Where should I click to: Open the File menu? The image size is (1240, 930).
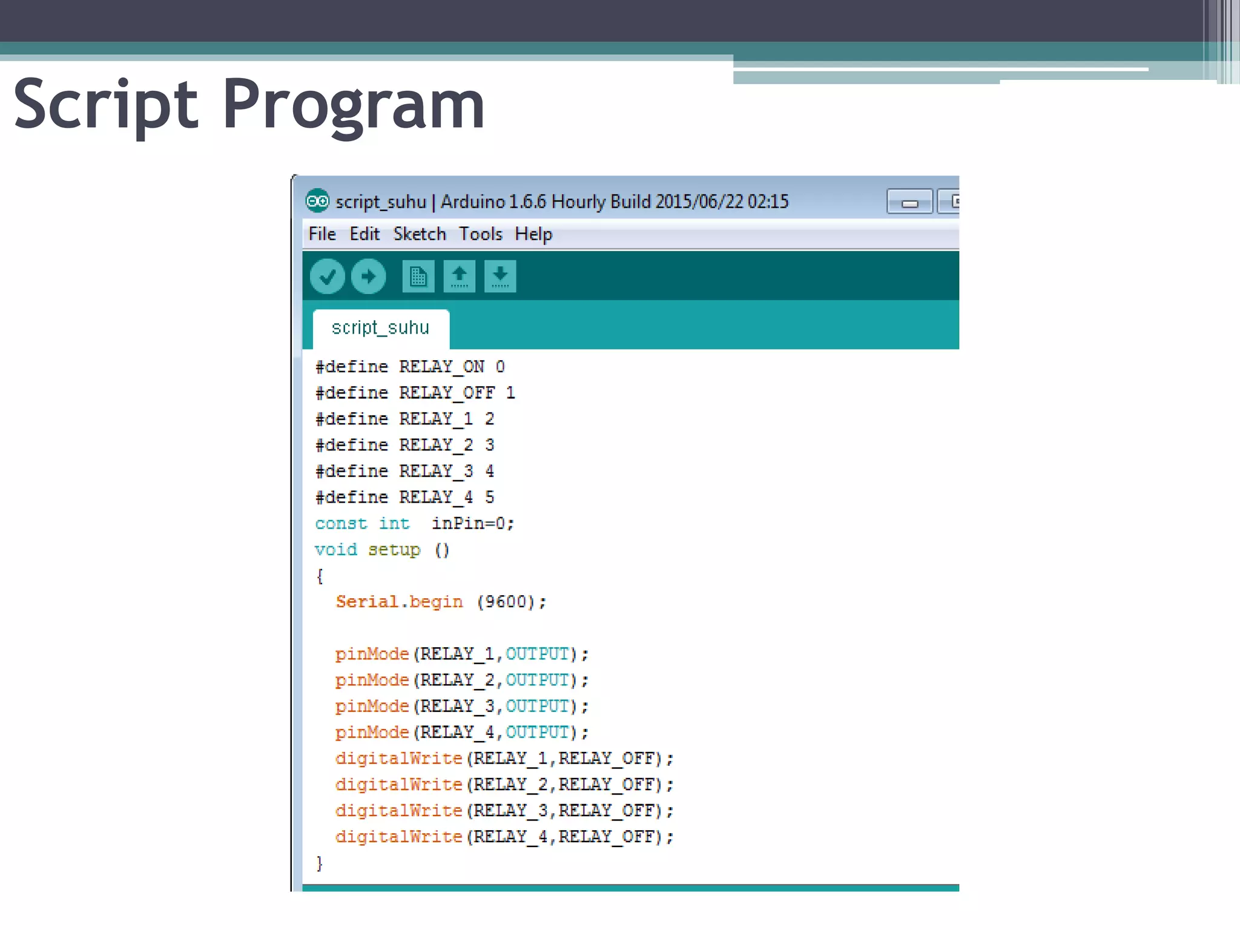coord(322,234)
